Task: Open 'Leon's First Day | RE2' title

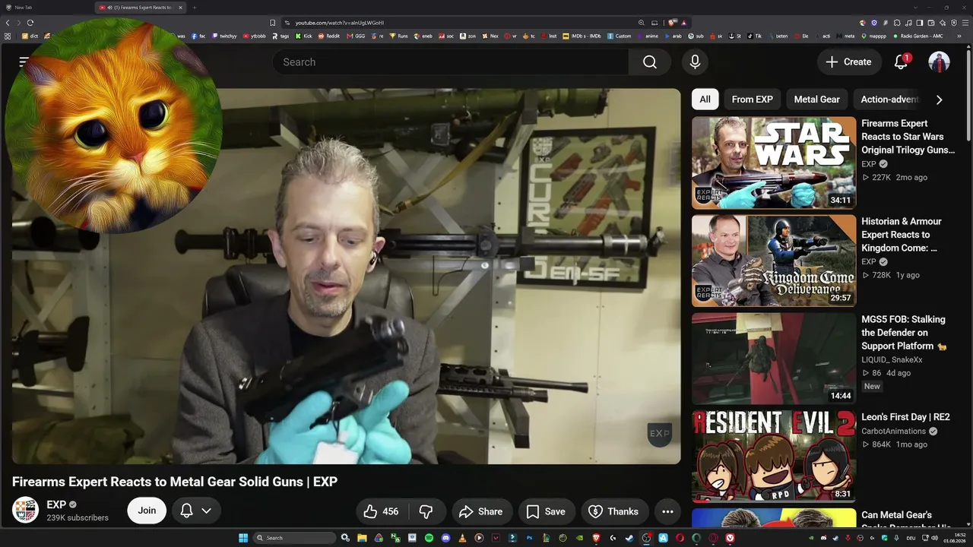Action: tap(905, 417)
